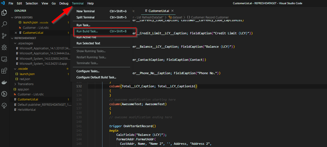Open the Remote Explorer icon

pos(4,59)
